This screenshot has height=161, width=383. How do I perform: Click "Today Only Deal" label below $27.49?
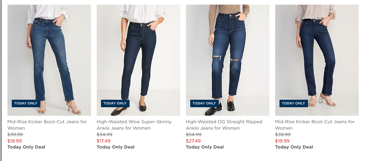[x=205, y=147]
